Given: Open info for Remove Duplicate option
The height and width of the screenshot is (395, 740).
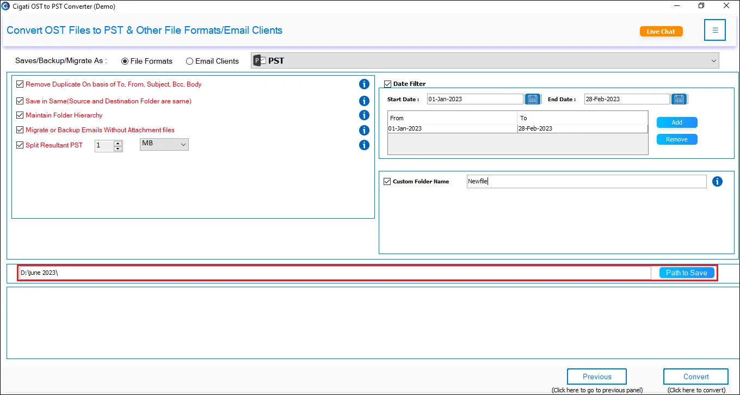Looking at the screenshot, I should tap(364, 84).
